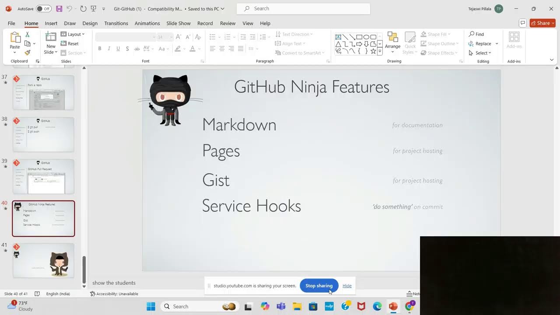Toggle Underline formatting

118,49
